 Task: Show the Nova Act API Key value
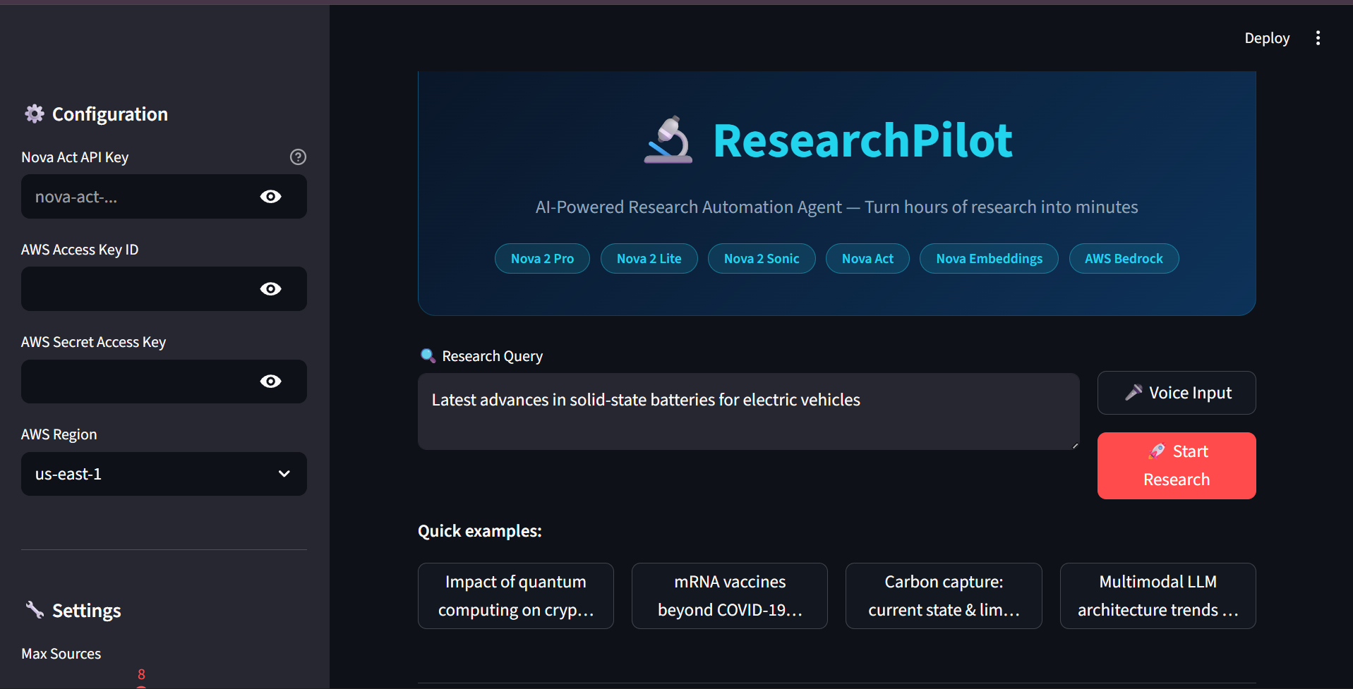coord(270,197)
